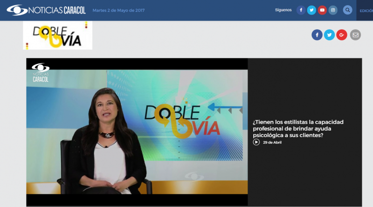The width and height of the screenshot is (373, 207).
Task: Play the Doble Vía video
Action: 137,132
